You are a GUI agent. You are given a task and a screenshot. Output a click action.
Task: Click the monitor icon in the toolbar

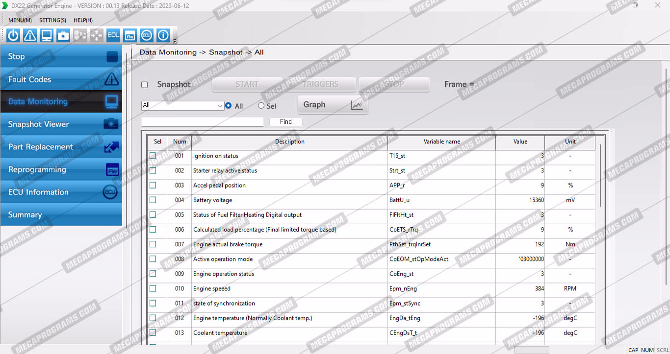click(47, 36)
